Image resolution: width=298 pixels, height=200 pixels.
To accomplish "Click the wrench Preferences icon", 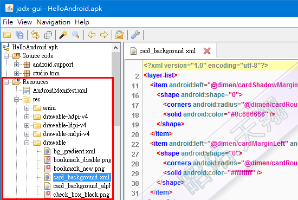I will pyautogui.click(x=135, y=35).
